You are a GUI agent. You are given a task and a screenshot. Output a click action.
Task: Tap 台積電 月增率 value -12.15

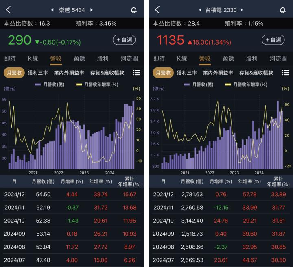click(221, 208)
